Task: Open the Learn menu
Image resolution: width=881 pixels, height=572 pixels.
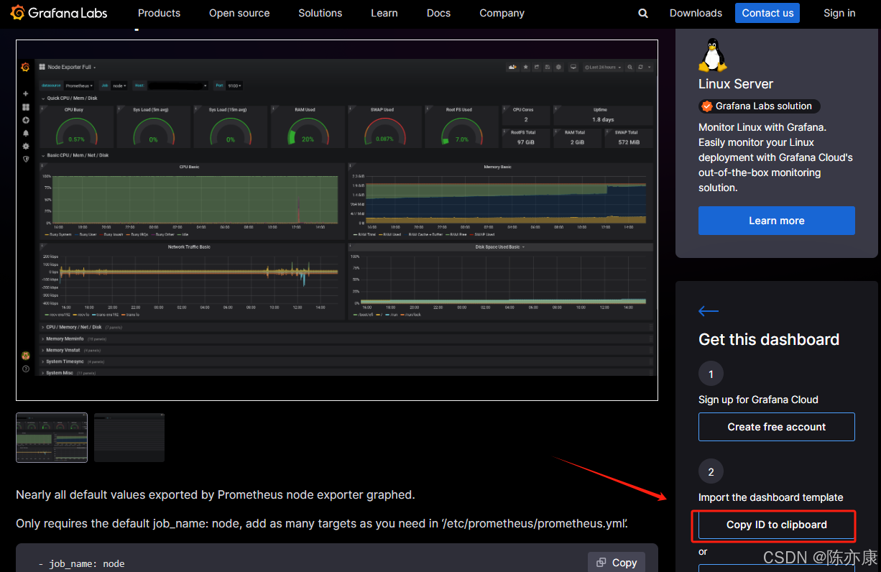Action: tap(384, 13)
